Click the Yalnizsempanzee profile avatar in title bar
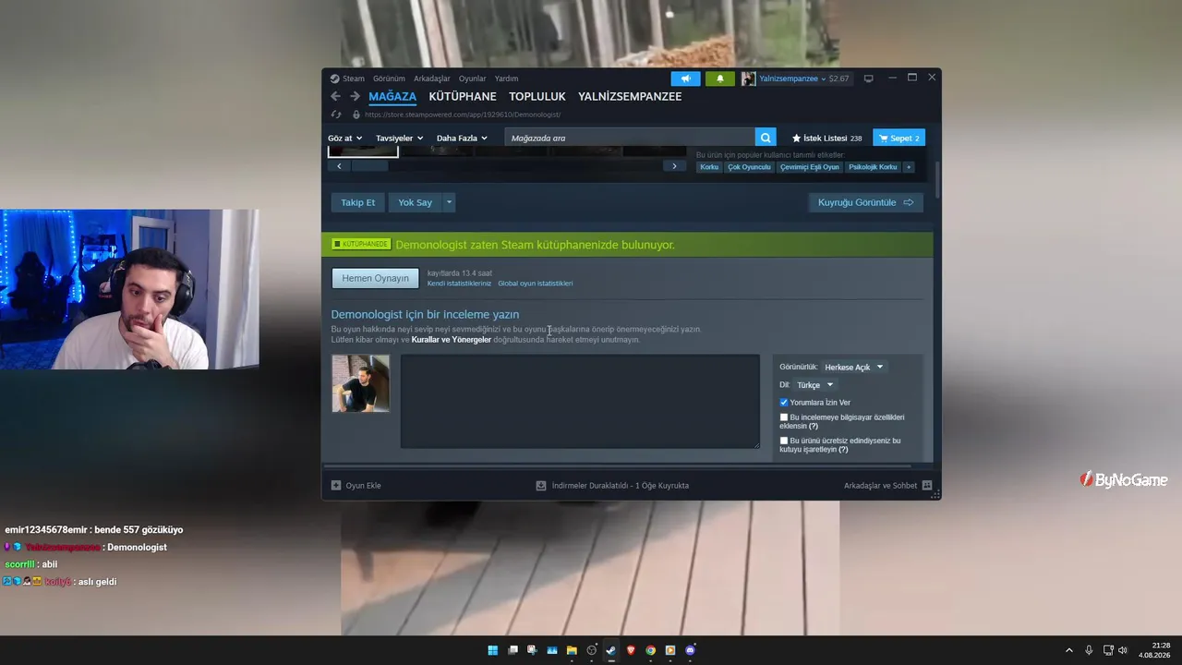The height and width of the screenshot is (665, 1182). [748, 79]
